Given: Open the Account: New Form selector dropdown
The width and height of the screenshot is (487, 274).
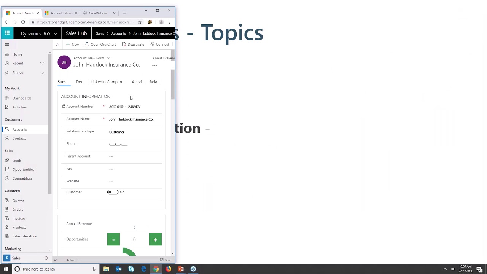Looking at the screenshot, I should [108, 58].
